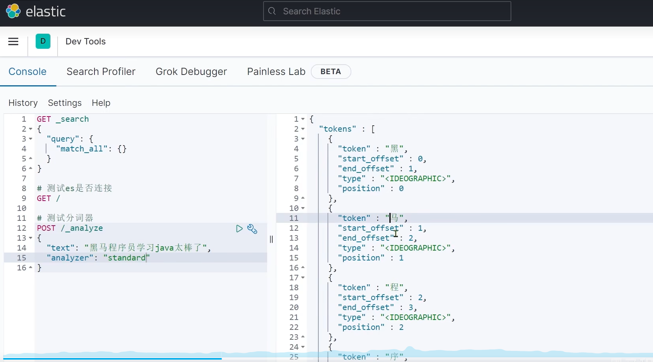Toggle fold marker at editor line 16
Viewport: 653px width, 362px height.
tap(31, 268)
